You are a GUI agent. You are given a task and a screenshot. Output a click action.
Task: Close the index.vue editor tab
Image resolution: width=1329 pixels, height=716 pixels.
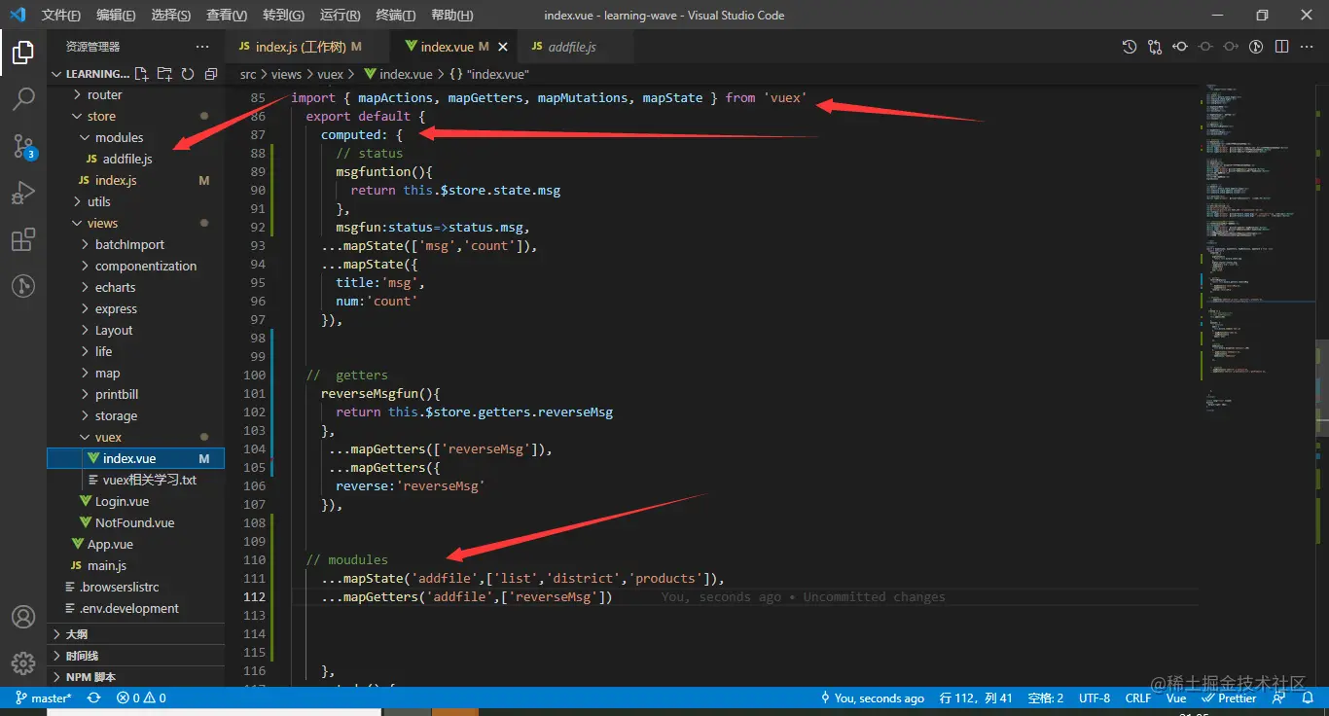(503, 47)
